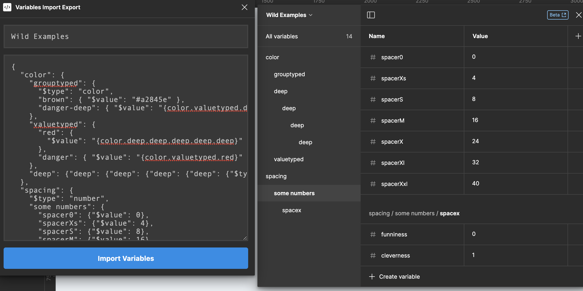The image size is (583, 291).
Task: Toggle the collection sidebar panel icon
Action: tap(371, 15)
